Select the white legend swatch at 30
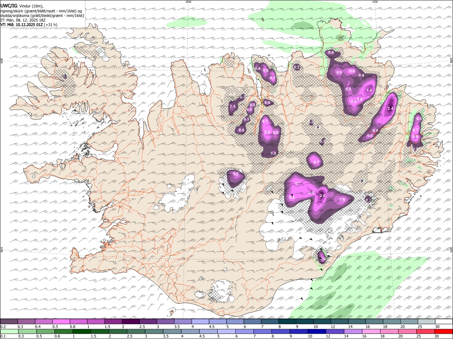This screenshot has width=453, height=339. pos(444,322)
